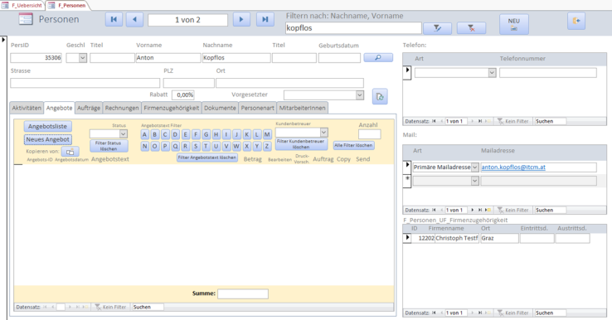Filter Angebotstext by letter D
The height and width of the screenshot is (320, 612).
(175, 134)
